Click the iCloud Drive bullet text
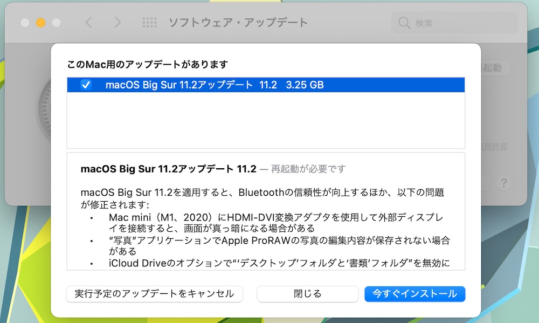 279,263
